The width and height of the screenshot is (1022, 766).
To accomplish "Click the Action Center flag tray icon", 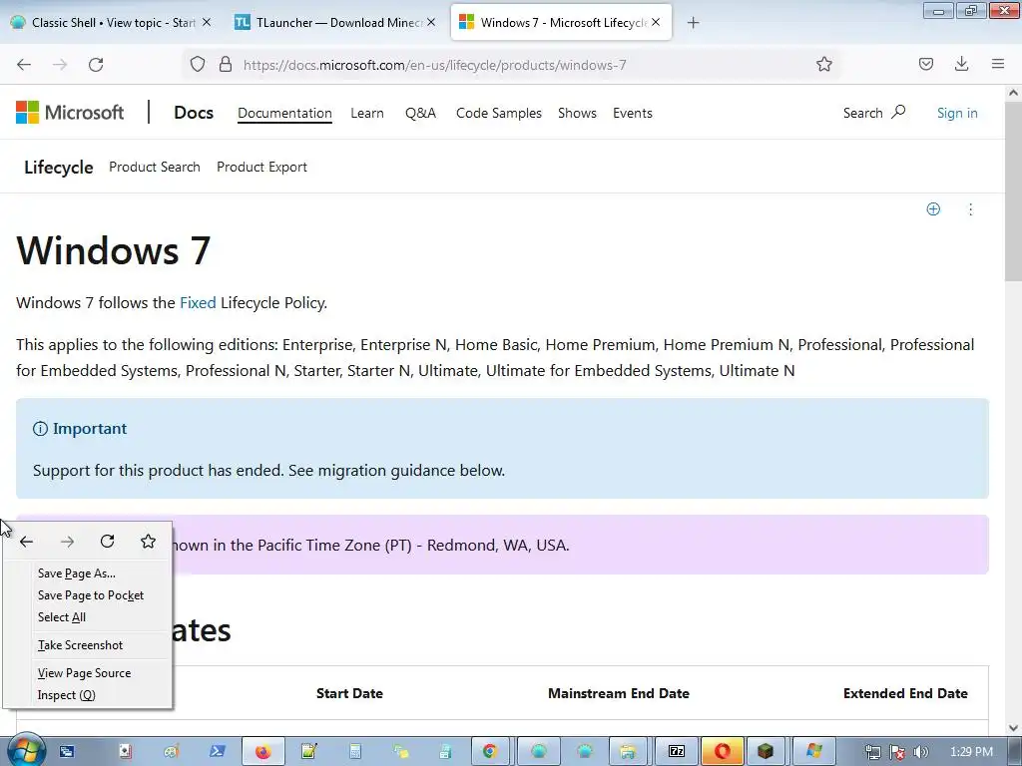I will 897,752.
